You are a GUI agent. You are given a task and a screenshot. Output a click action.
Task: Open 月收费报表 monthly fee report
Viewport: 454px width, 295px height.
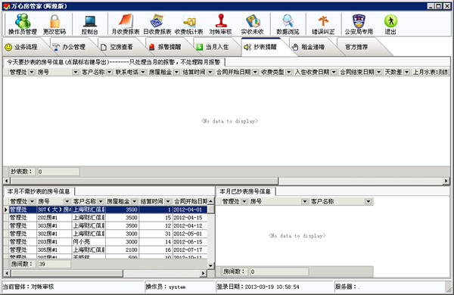(x=126, y=24)
